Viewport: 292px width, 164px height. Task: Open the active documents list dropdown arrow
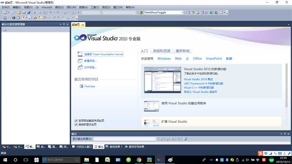[289, 25]
